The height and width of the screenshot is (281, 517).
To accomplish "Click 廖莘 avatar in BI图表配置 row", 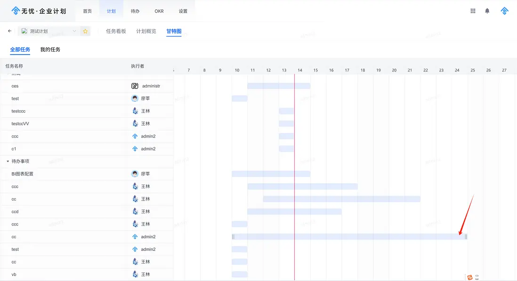I will coord(135,174).
